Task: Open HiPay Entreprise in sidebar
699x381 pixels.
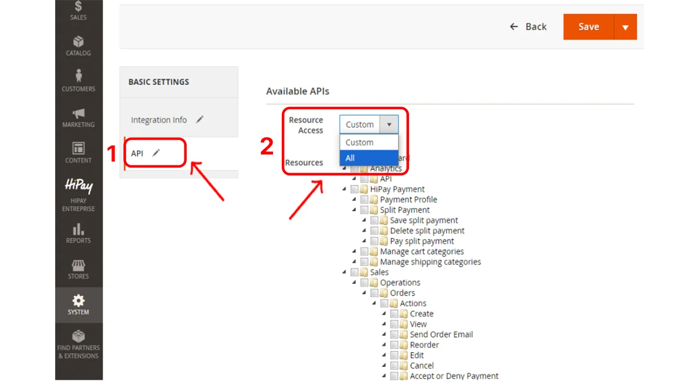Action: [78, 194]
